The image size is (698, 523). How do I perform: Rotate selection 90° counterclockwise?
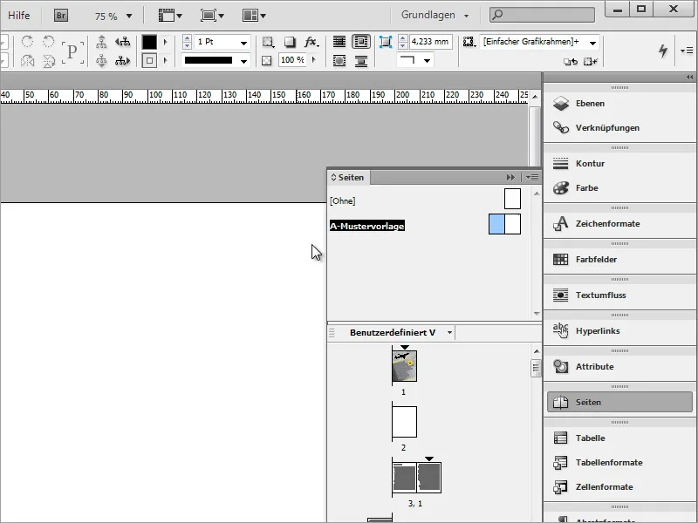click(x=49, y=41)
